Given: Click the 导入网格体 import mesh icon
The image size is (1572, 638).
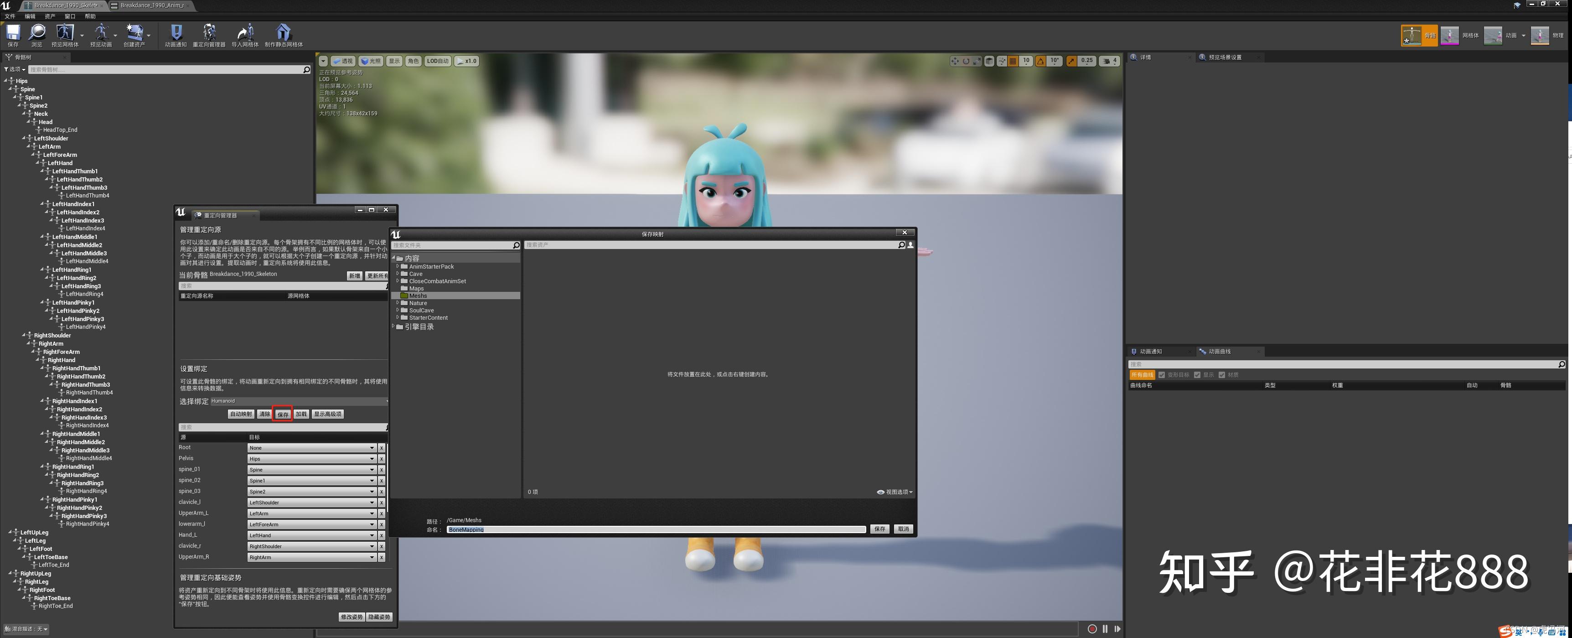Looking at the screenshot, I should [x=245, y=33].
